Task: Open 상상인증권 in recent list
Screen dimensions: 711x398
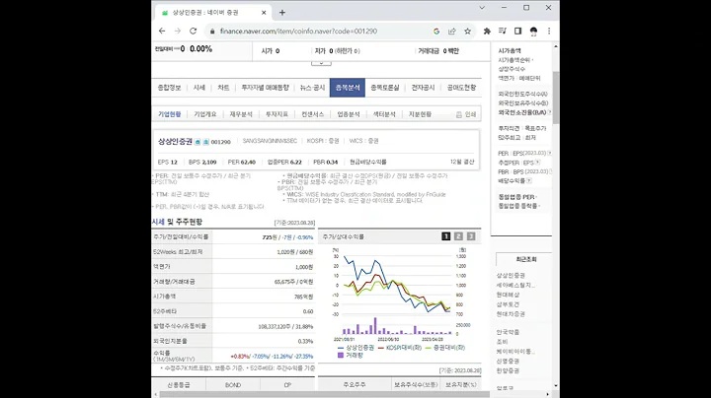Action: click(511, 276)
